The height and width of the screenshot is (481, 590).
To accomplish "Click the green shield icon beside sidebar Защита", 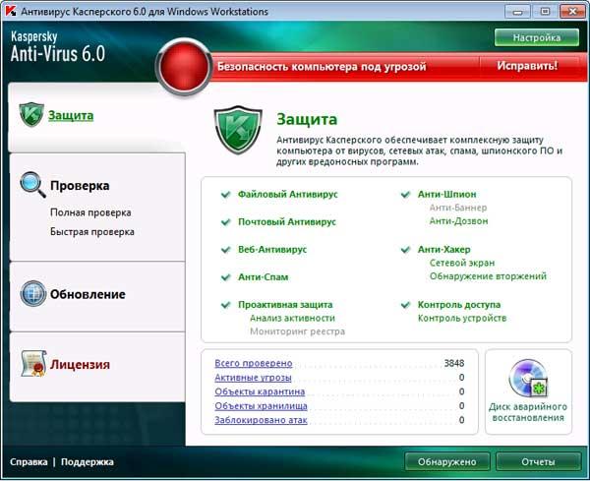I will [31, 114].
